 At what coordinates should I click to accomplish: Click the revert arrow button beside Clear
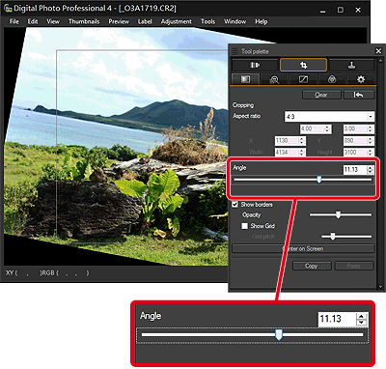[x=359, y=95]
